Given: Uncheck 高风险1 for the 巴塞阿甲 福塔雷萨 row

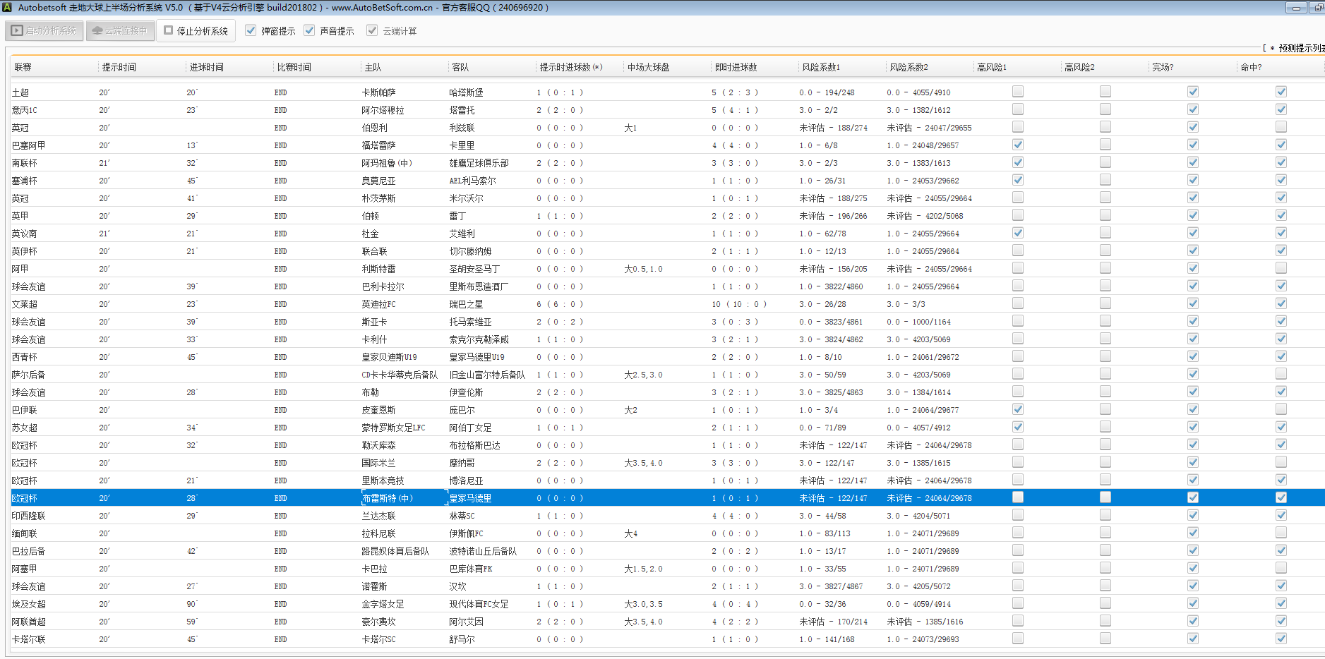Looking at the screenshot, I should (1017, 145).
